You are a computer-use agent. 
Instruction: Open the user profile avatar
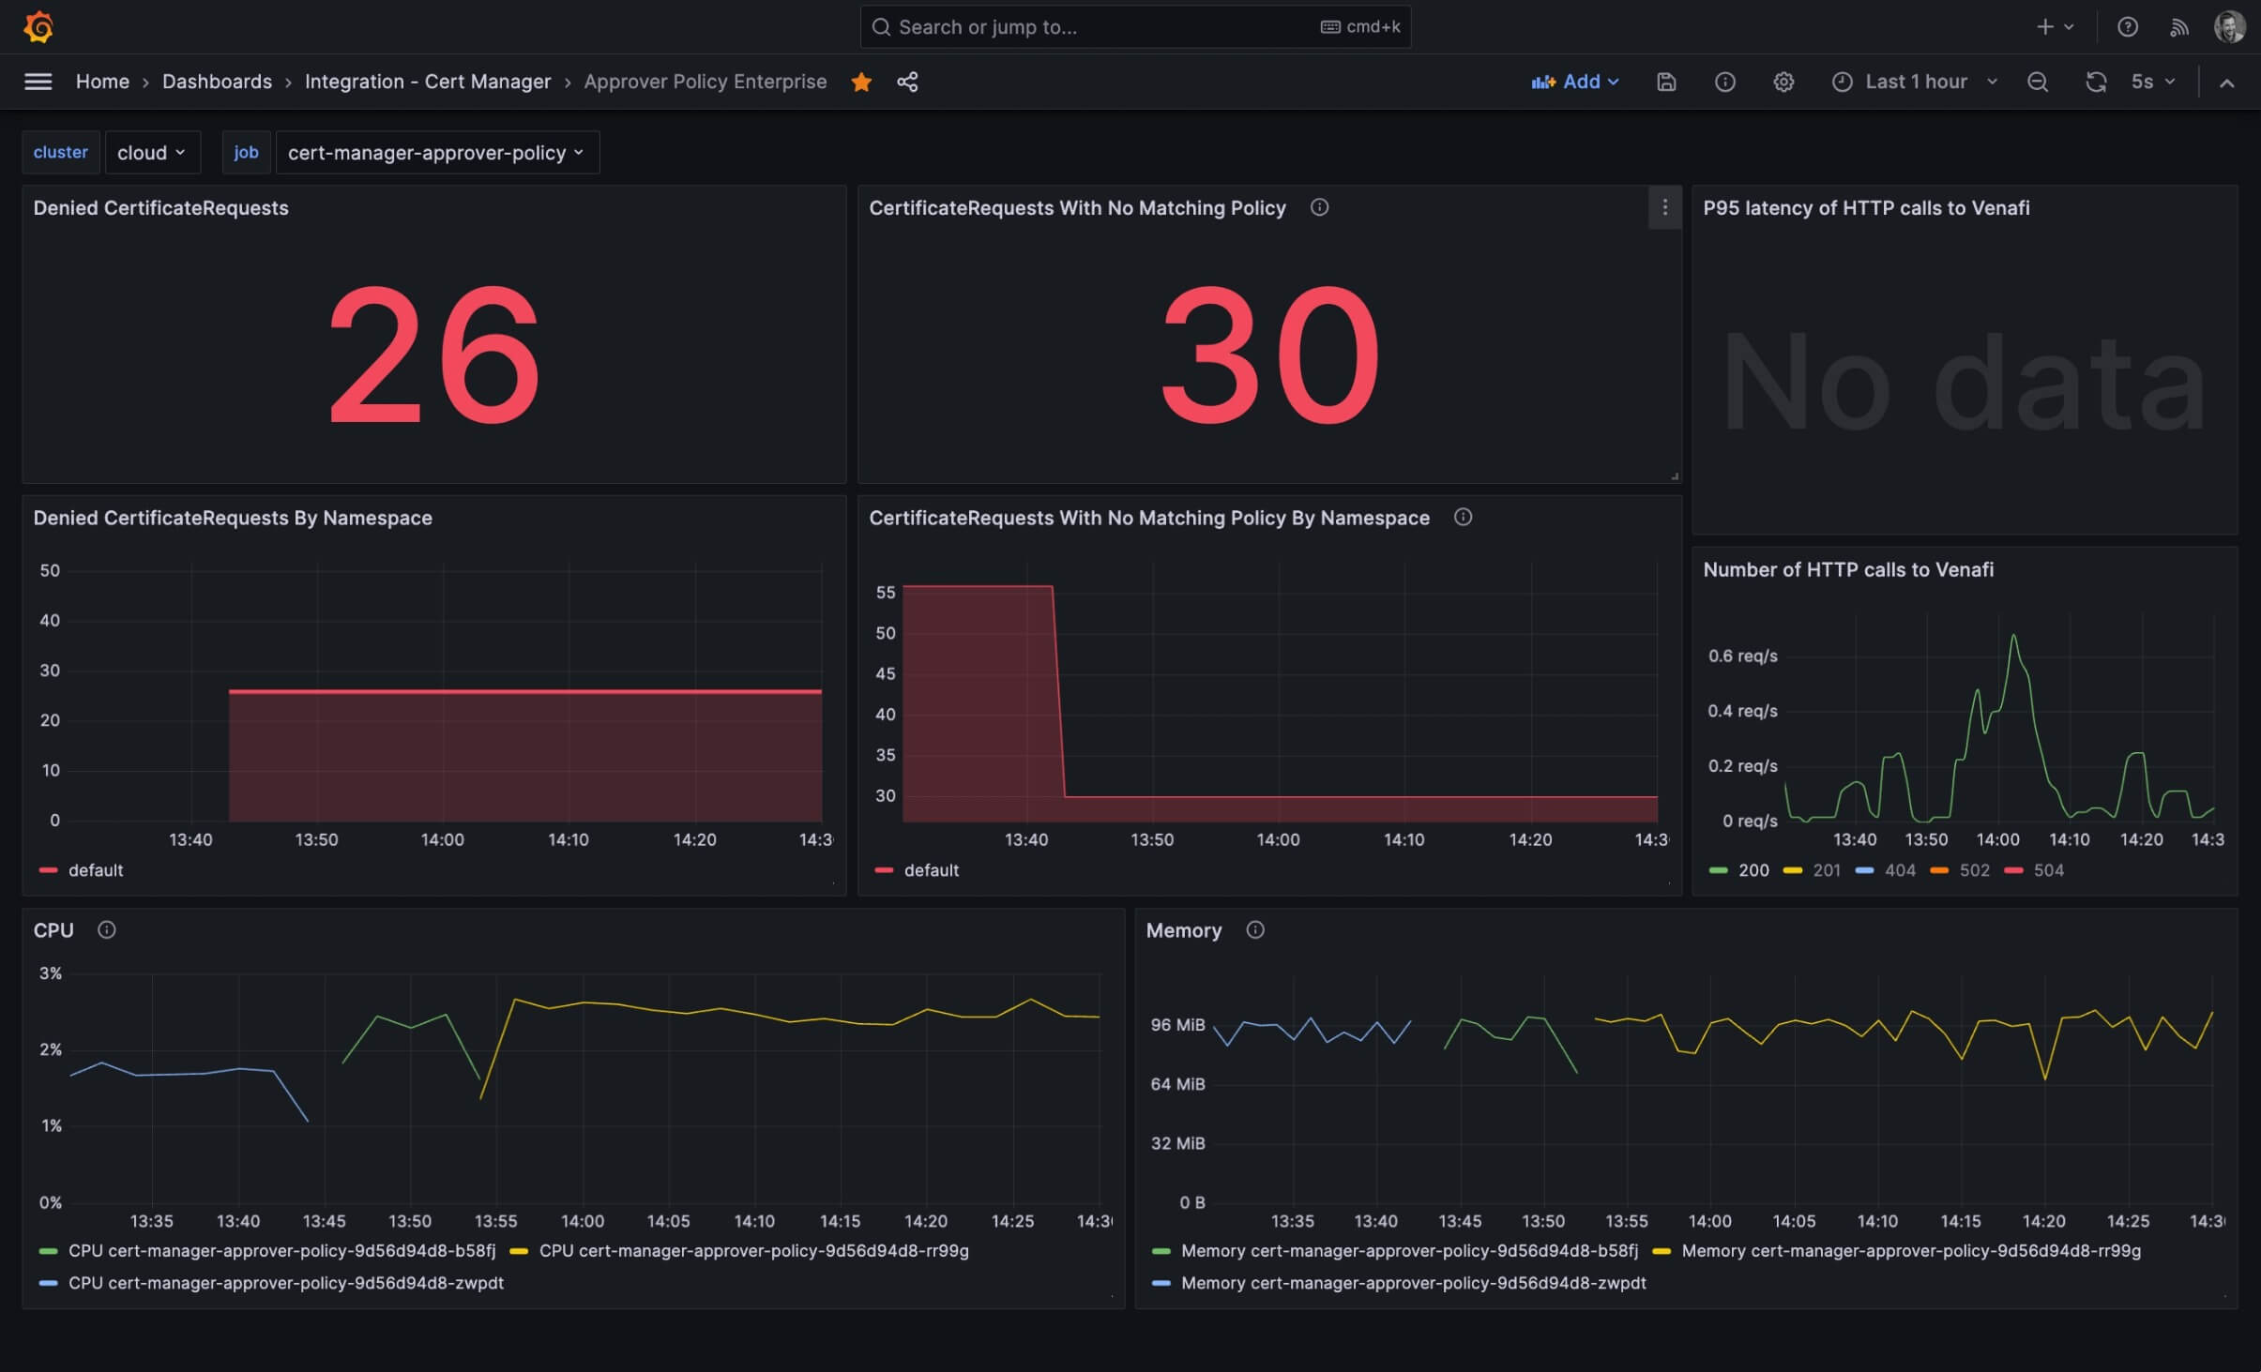point(2230,27)
